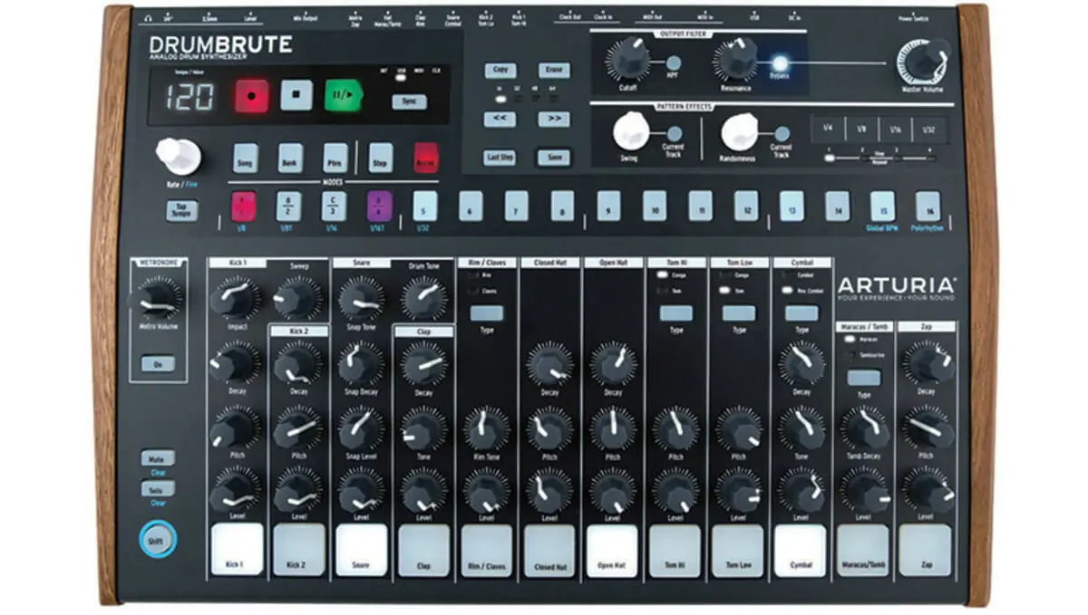Image resolution: width=1088 pixels, height=615 pixels.
Task: Toggle the HPF filter button
Action: [674, 62]
